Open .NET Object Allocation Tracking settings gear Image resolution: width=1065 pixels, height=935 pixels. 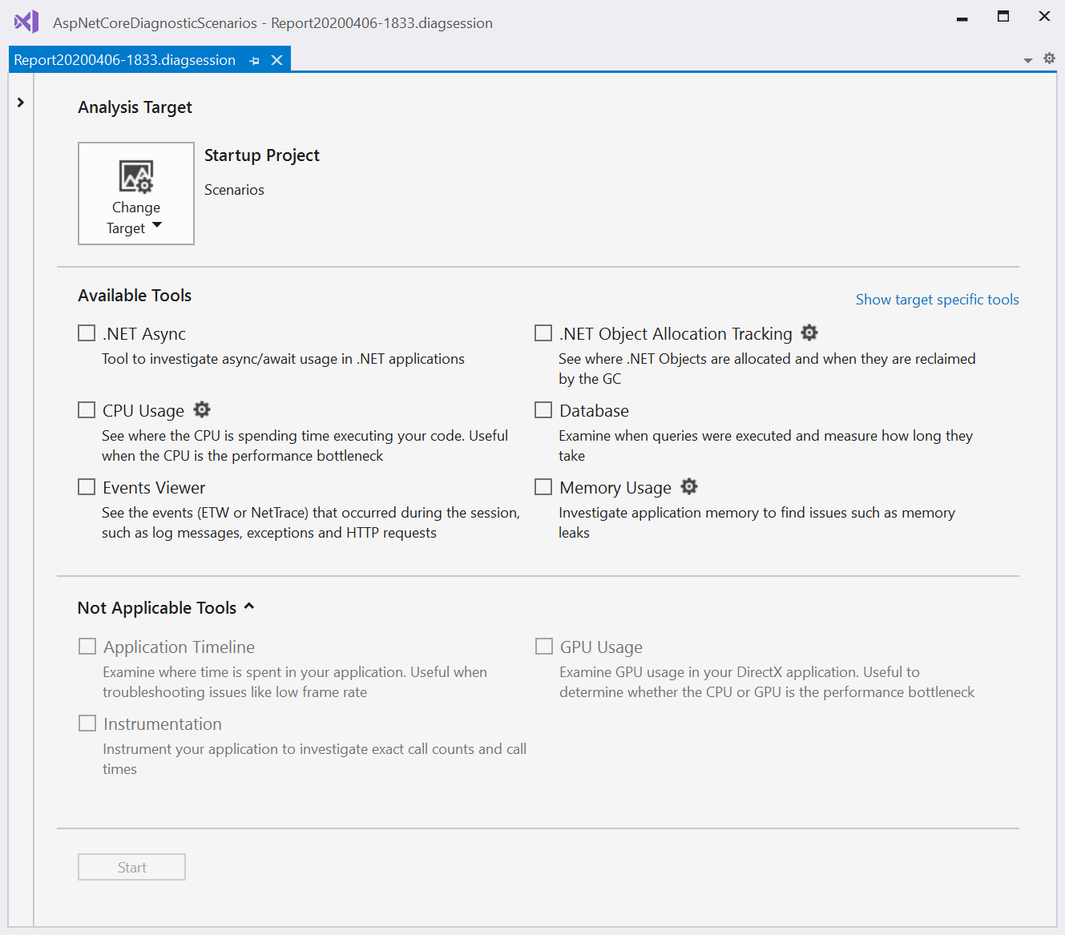coord(809,332)
